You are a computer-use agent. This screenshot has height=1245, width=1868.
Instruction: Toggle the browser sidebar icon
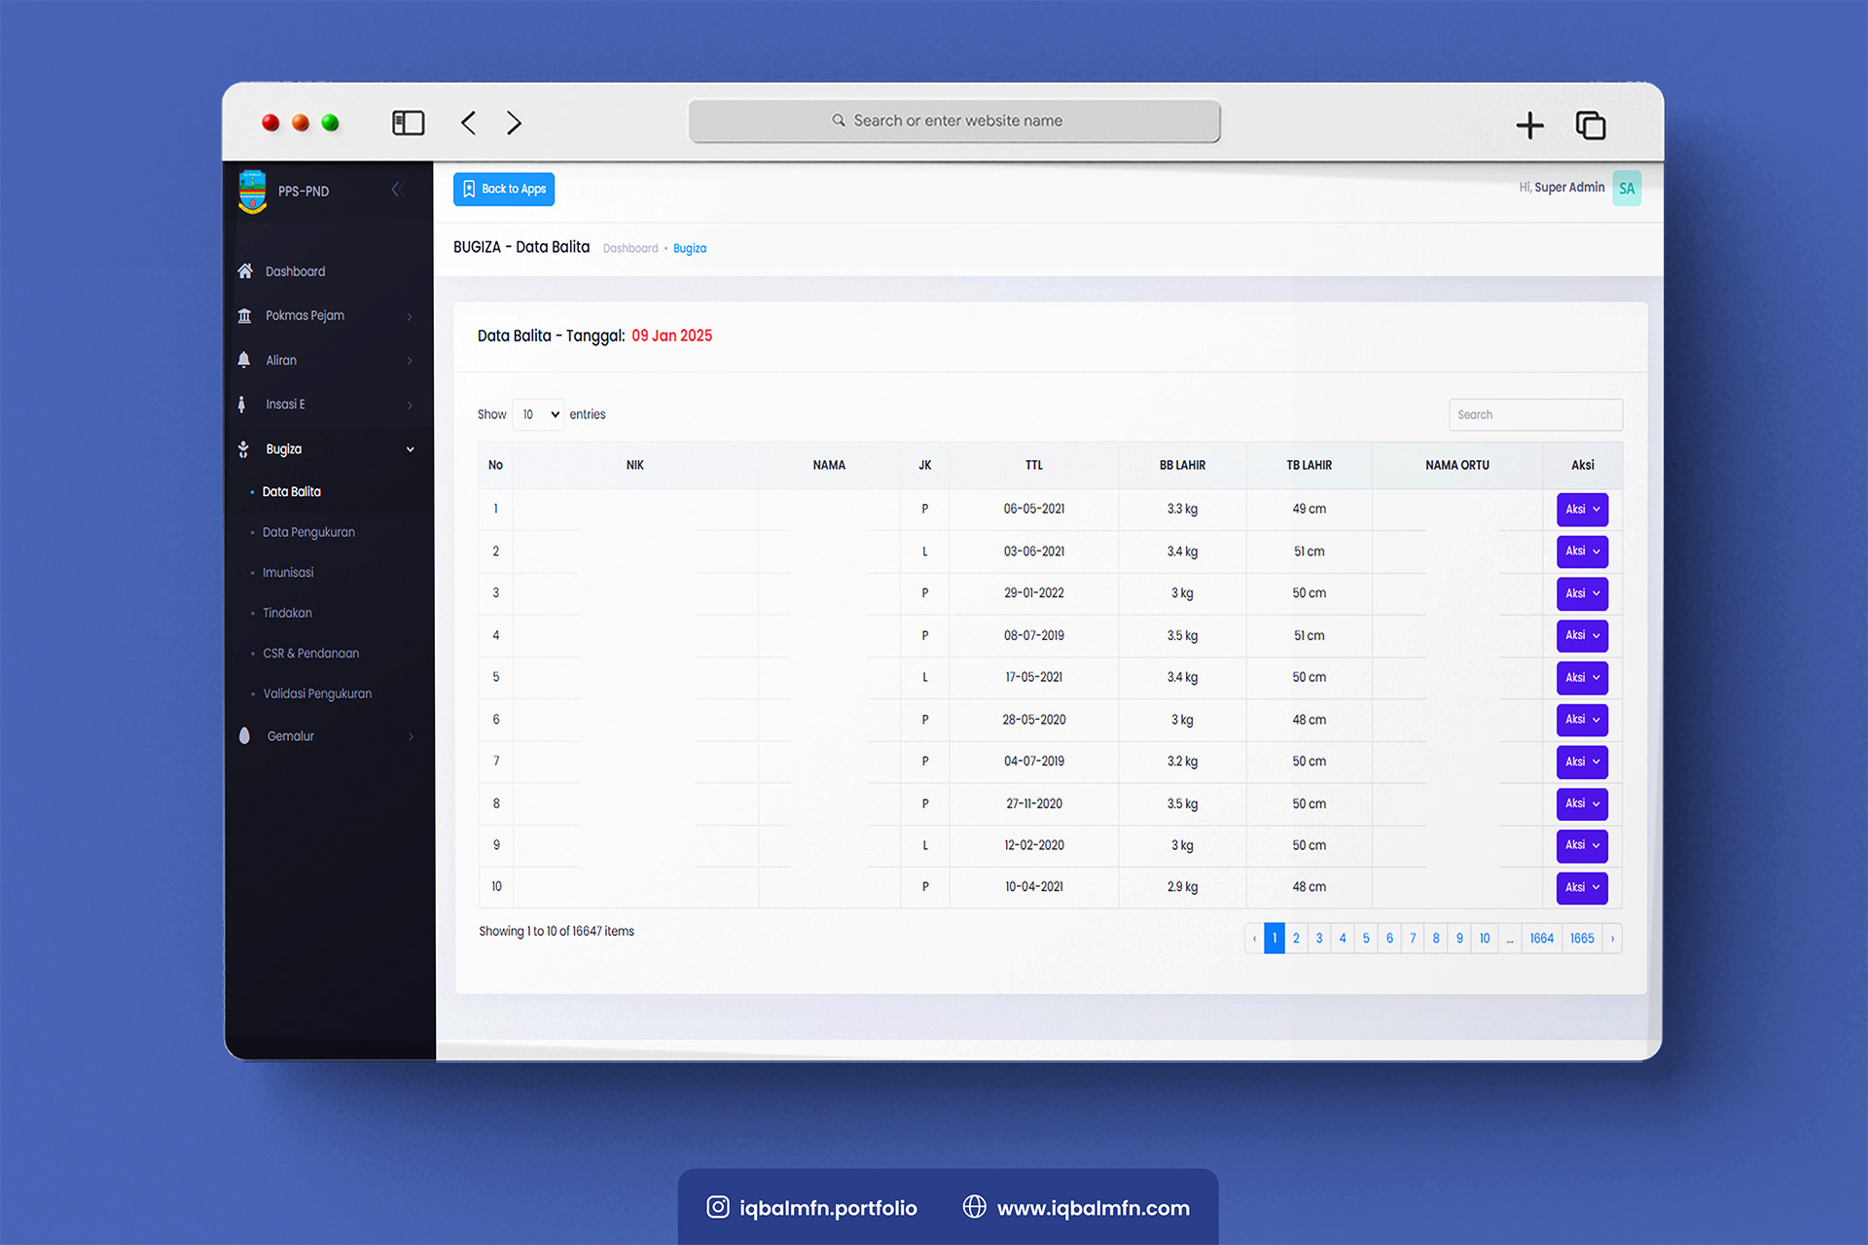coord(409,123)
